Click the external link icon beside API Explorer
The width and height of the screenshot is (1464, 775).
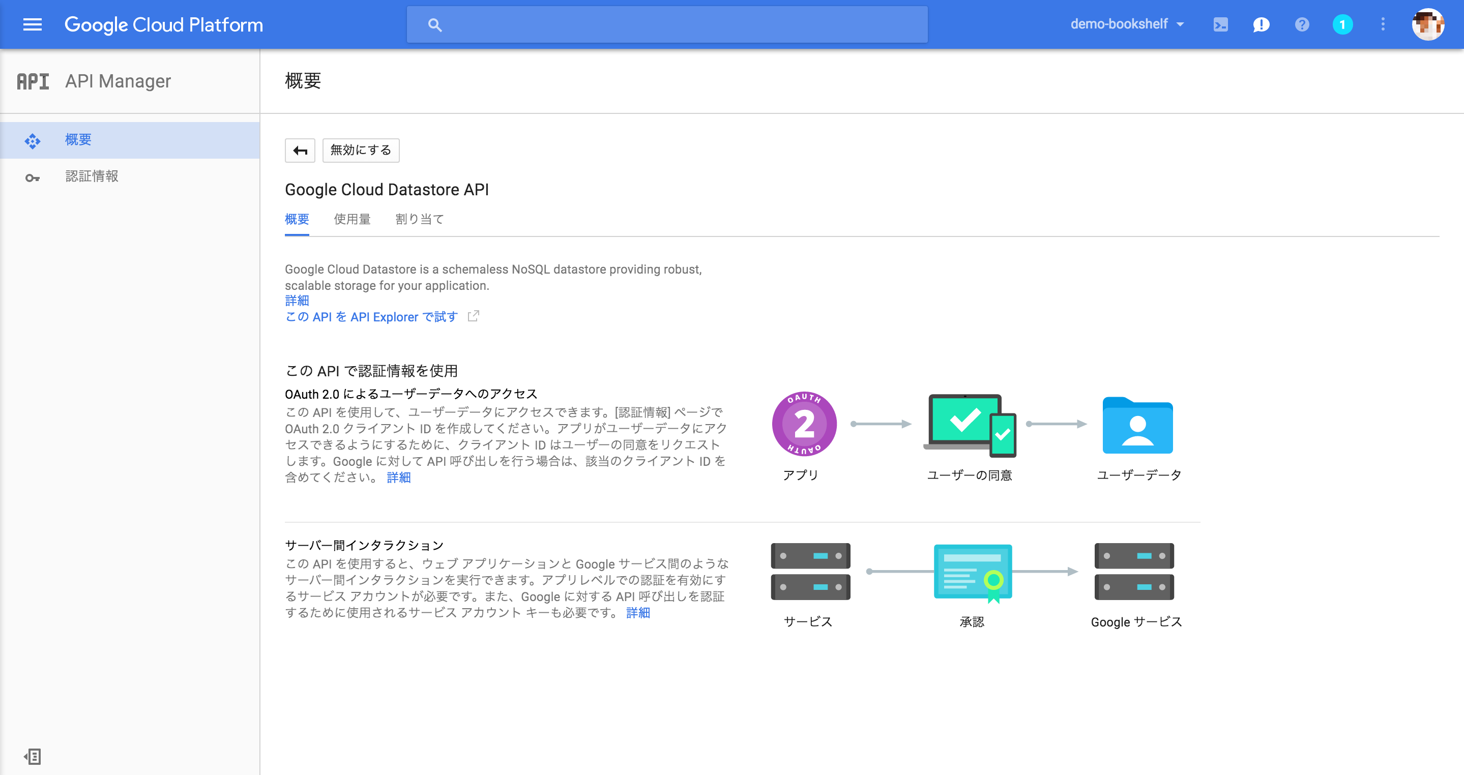[474, 316]
